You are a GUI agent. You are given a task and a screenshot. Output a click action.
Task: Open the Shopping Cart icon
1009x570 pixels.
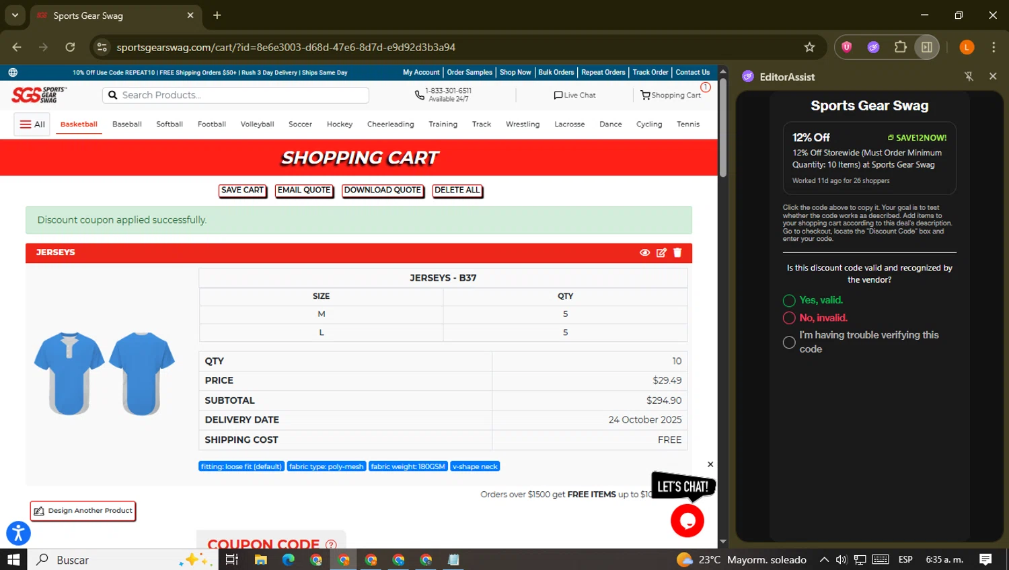point(671,95)
